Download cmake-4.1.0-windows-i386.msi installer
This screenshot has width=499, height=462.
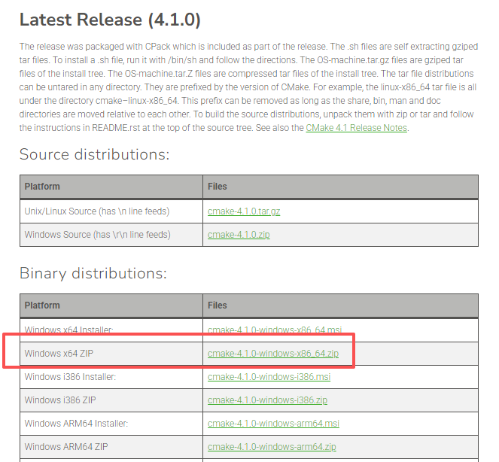pos(269,377)
